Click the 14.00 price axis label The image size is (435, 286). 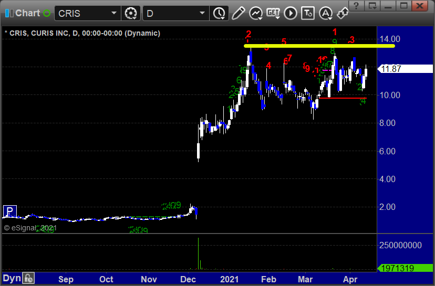(x=390, y=39)
